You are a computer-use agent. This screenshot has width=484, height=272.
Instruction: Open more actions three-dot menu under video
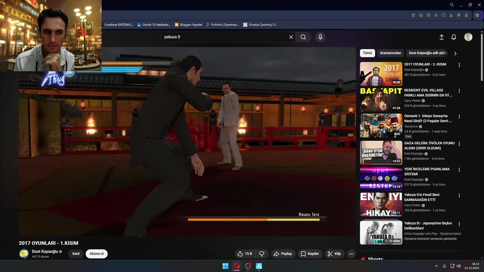(351, 254)
